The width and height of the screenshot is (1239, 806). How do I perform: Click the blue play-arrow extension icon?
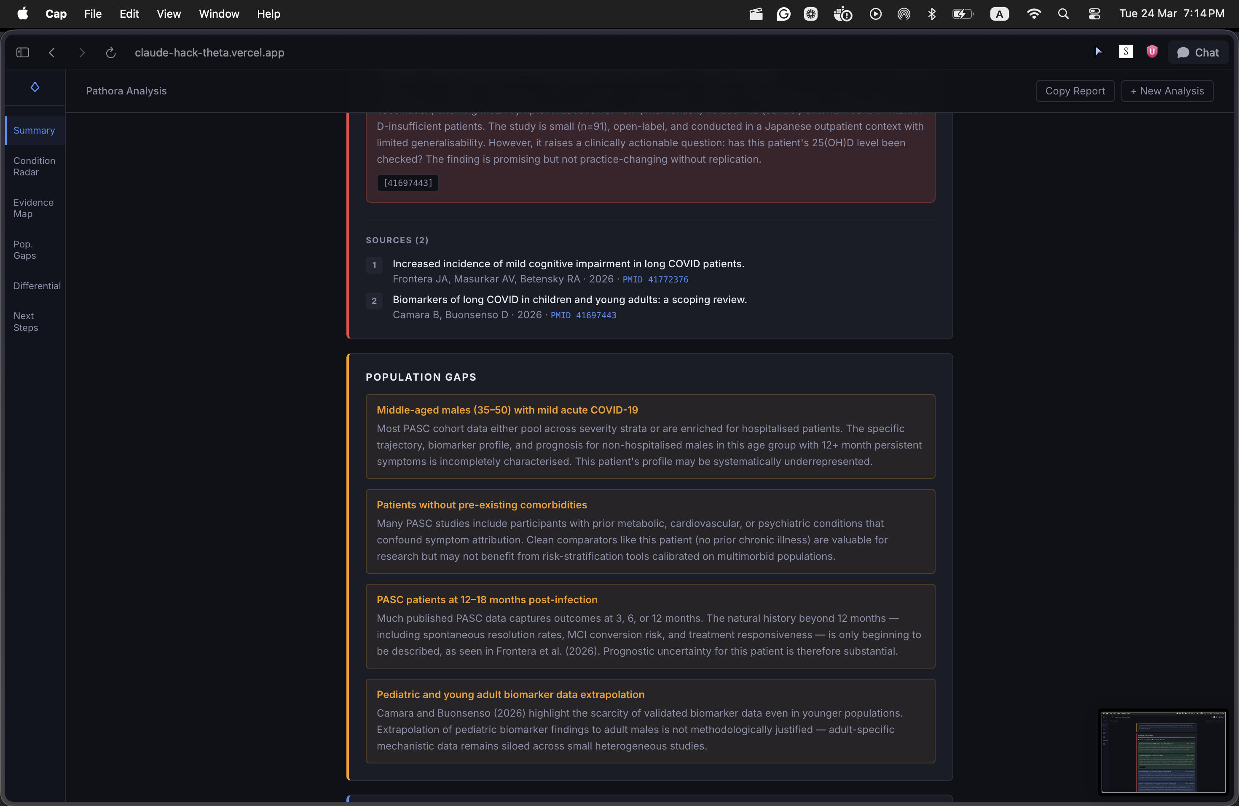tap(1098, 51)
